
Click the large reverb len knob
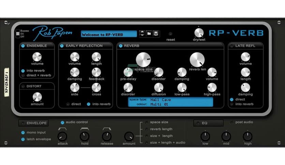[197, 60]
